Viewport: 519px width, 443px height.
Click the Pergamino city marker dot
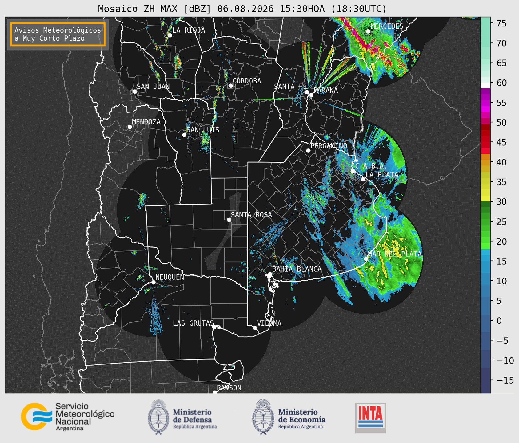tap(308, 151)
